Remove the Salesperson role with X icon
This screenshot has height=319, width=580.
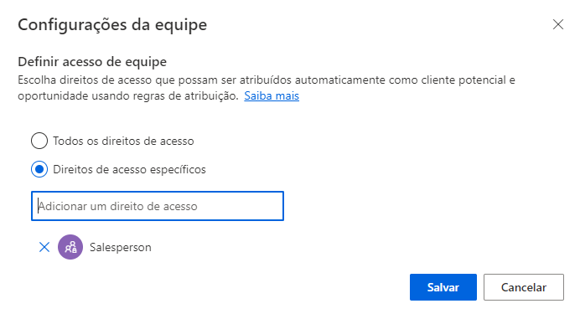44,247
